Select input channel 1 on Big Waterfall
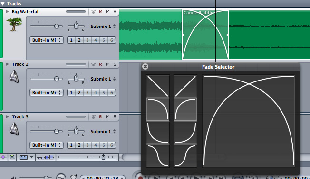310x179 pixels. point(71,40)
